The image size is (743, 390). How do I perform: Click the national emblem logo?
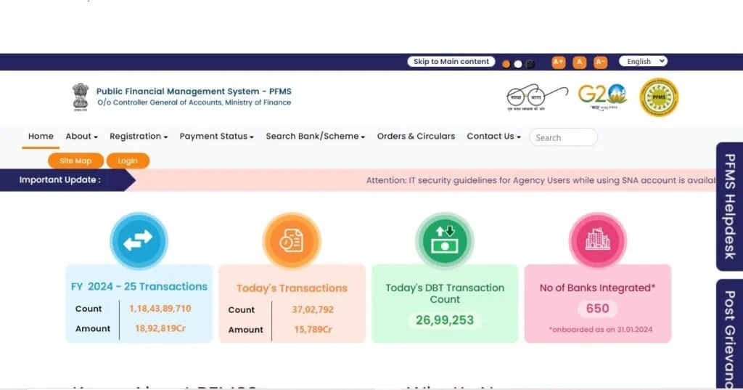pos(80,97)
